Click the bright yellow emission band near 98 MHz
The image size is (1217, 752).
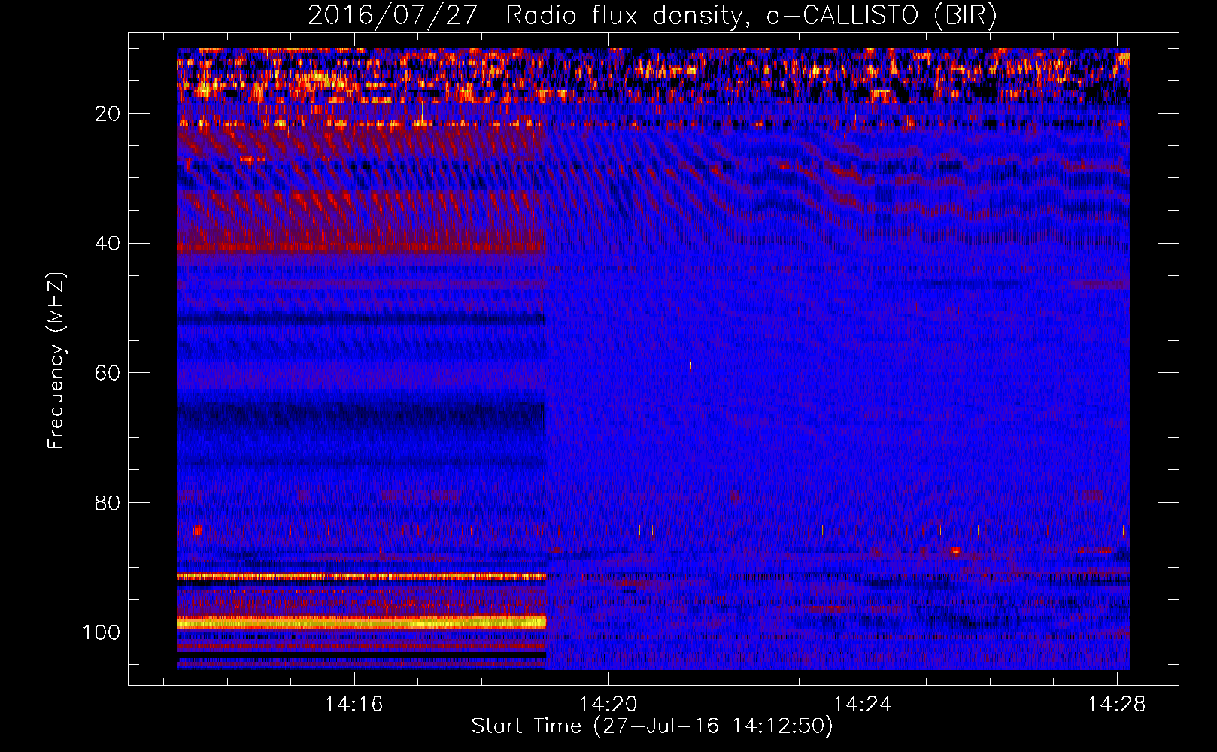point(361,623)
